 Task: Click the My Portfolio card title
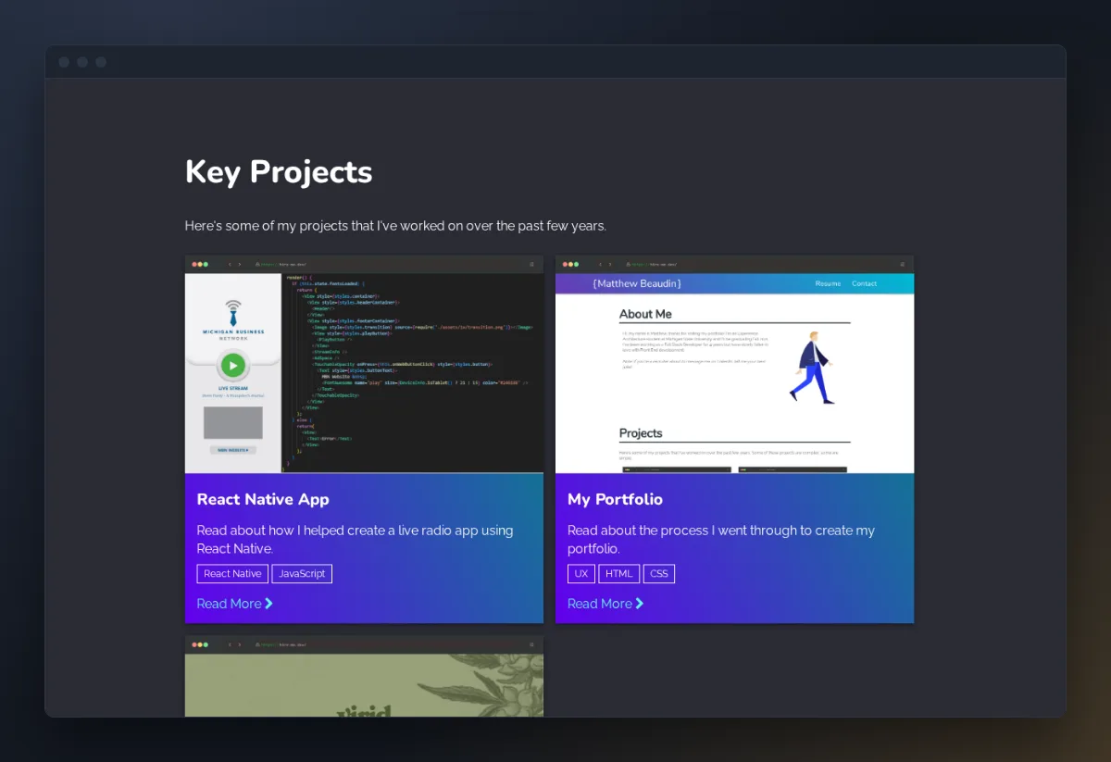pyautogui.click(x=615, y=499)
